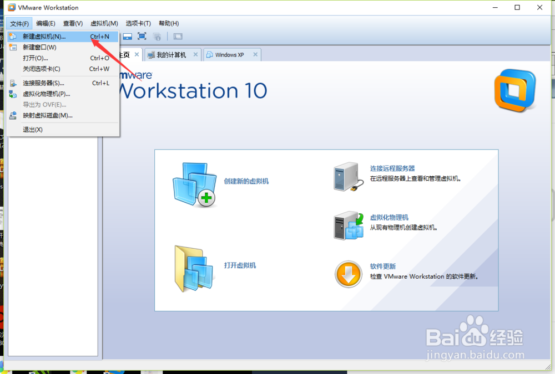555x374 pixels.
Task: Open the 虚拟机(M) menu
Action: click(104, 23)
